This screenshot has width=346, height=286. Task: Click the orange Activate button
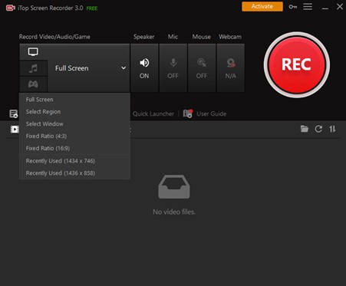(x=262, y=6)
